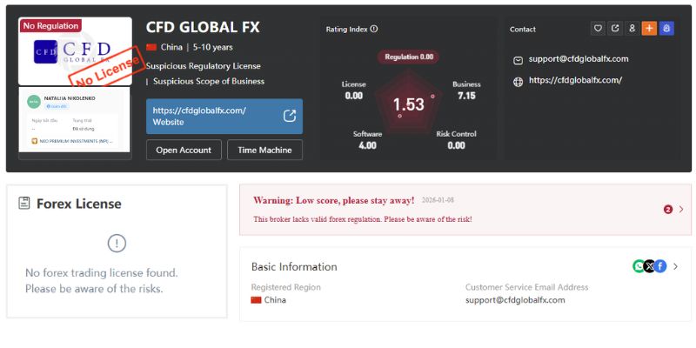Click the Forex License document icon

[24, 204]
